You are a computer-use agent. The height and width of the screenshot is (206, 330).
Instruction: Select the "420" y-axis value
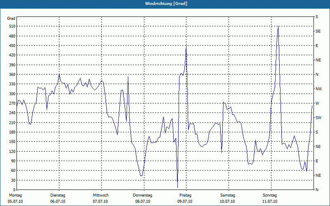[12, 55]
